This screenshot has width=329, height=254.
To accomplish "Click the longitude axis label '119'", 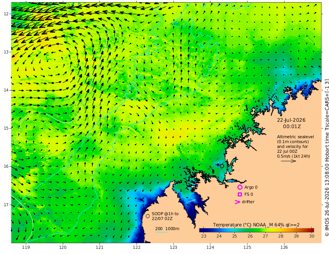I will tap(26, 248).
